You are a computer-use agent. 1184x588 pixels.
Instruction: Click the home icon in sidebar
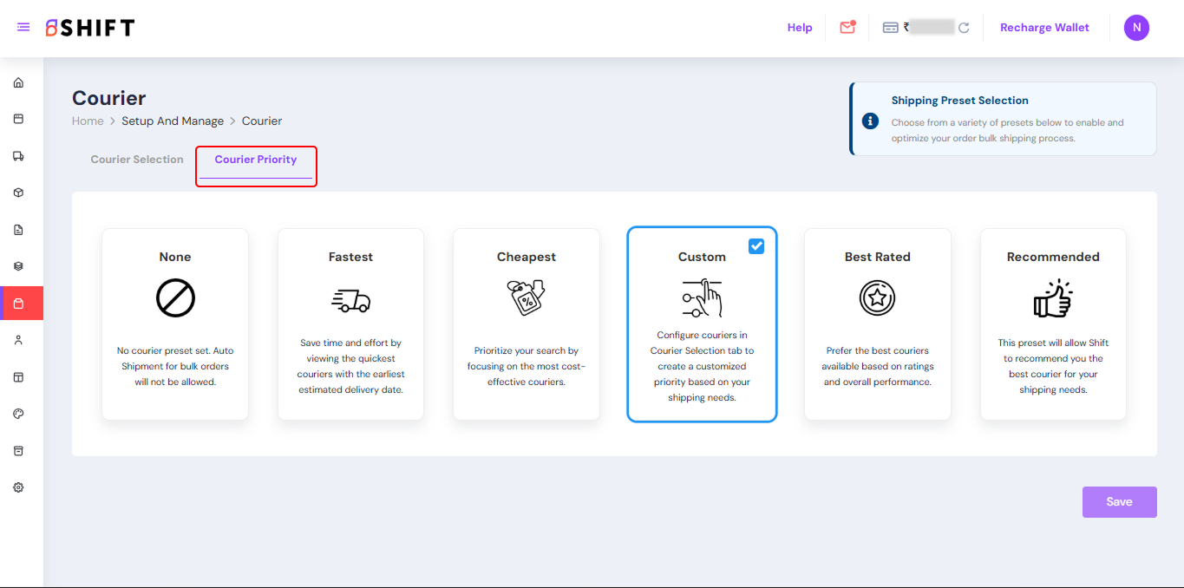18,83
